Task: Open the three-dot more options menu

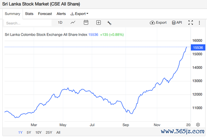Action: (x=199, y=23)
